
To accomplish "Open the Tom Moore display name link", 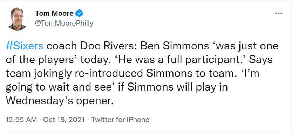I will [54, 13].
